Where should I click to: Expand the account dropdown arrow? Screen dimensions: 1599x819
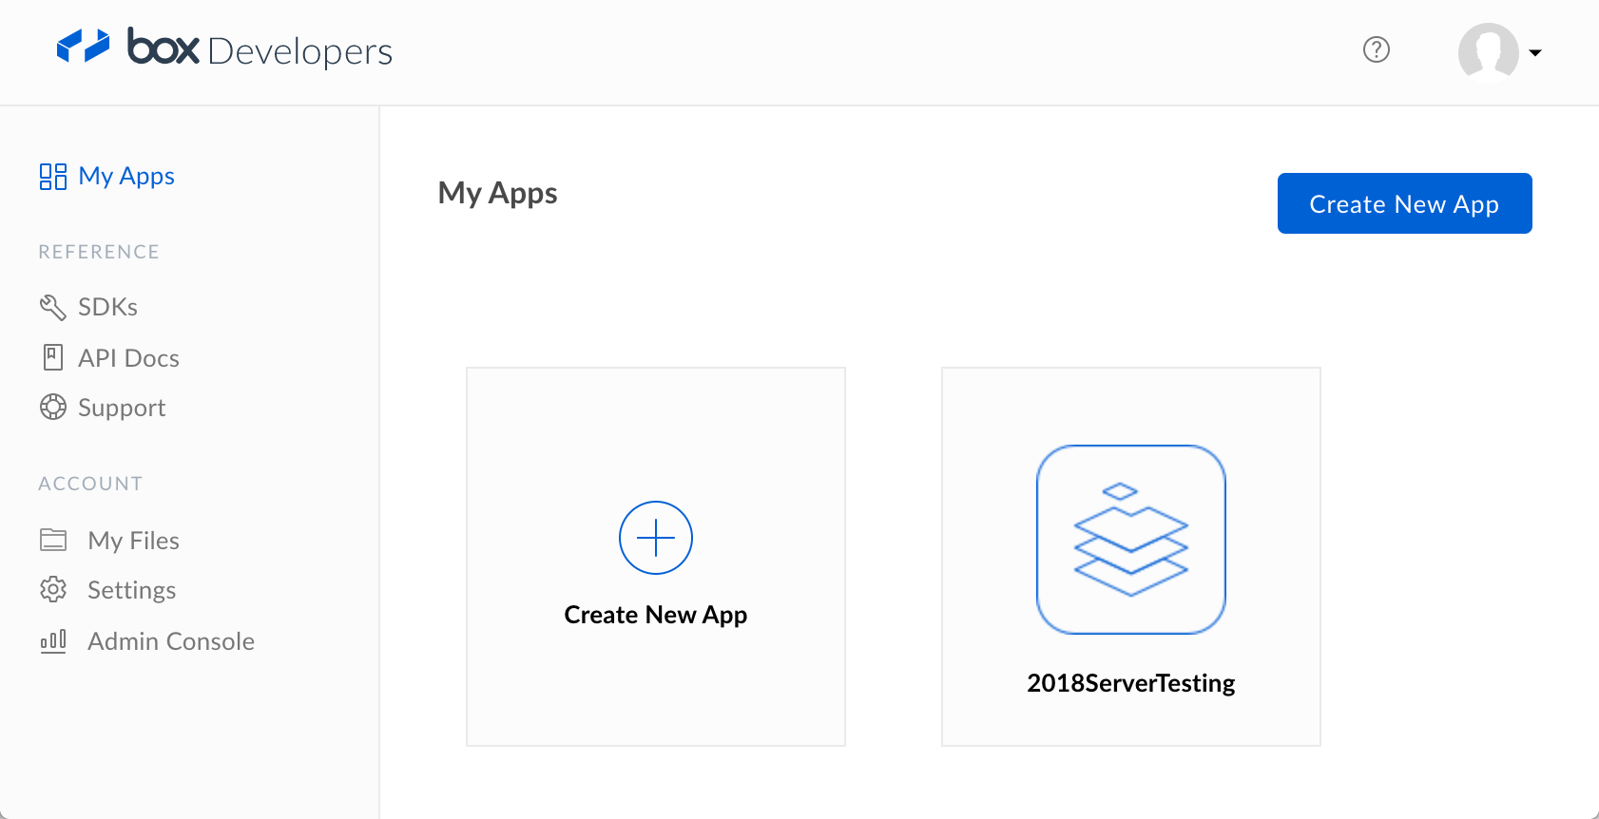pyautogui.click(x=1535, y=53)
